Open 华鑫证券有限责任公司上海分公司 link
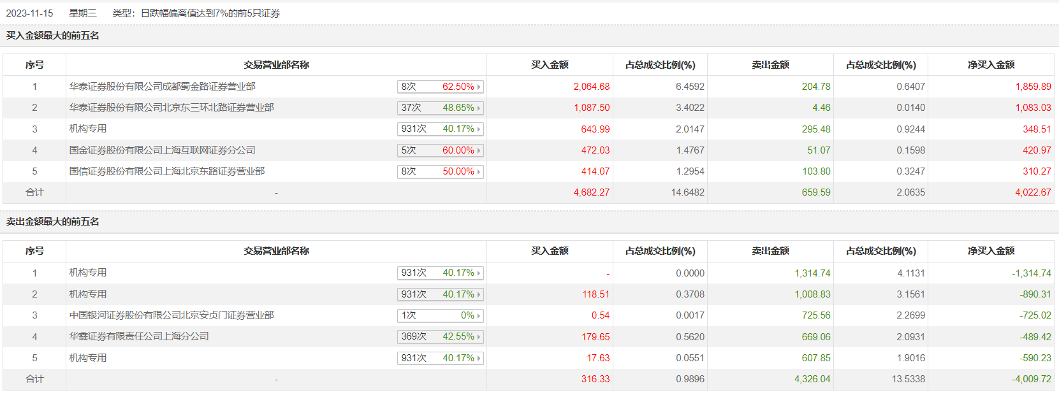This screenshot has width=1059, height=395. click(139, 336)
